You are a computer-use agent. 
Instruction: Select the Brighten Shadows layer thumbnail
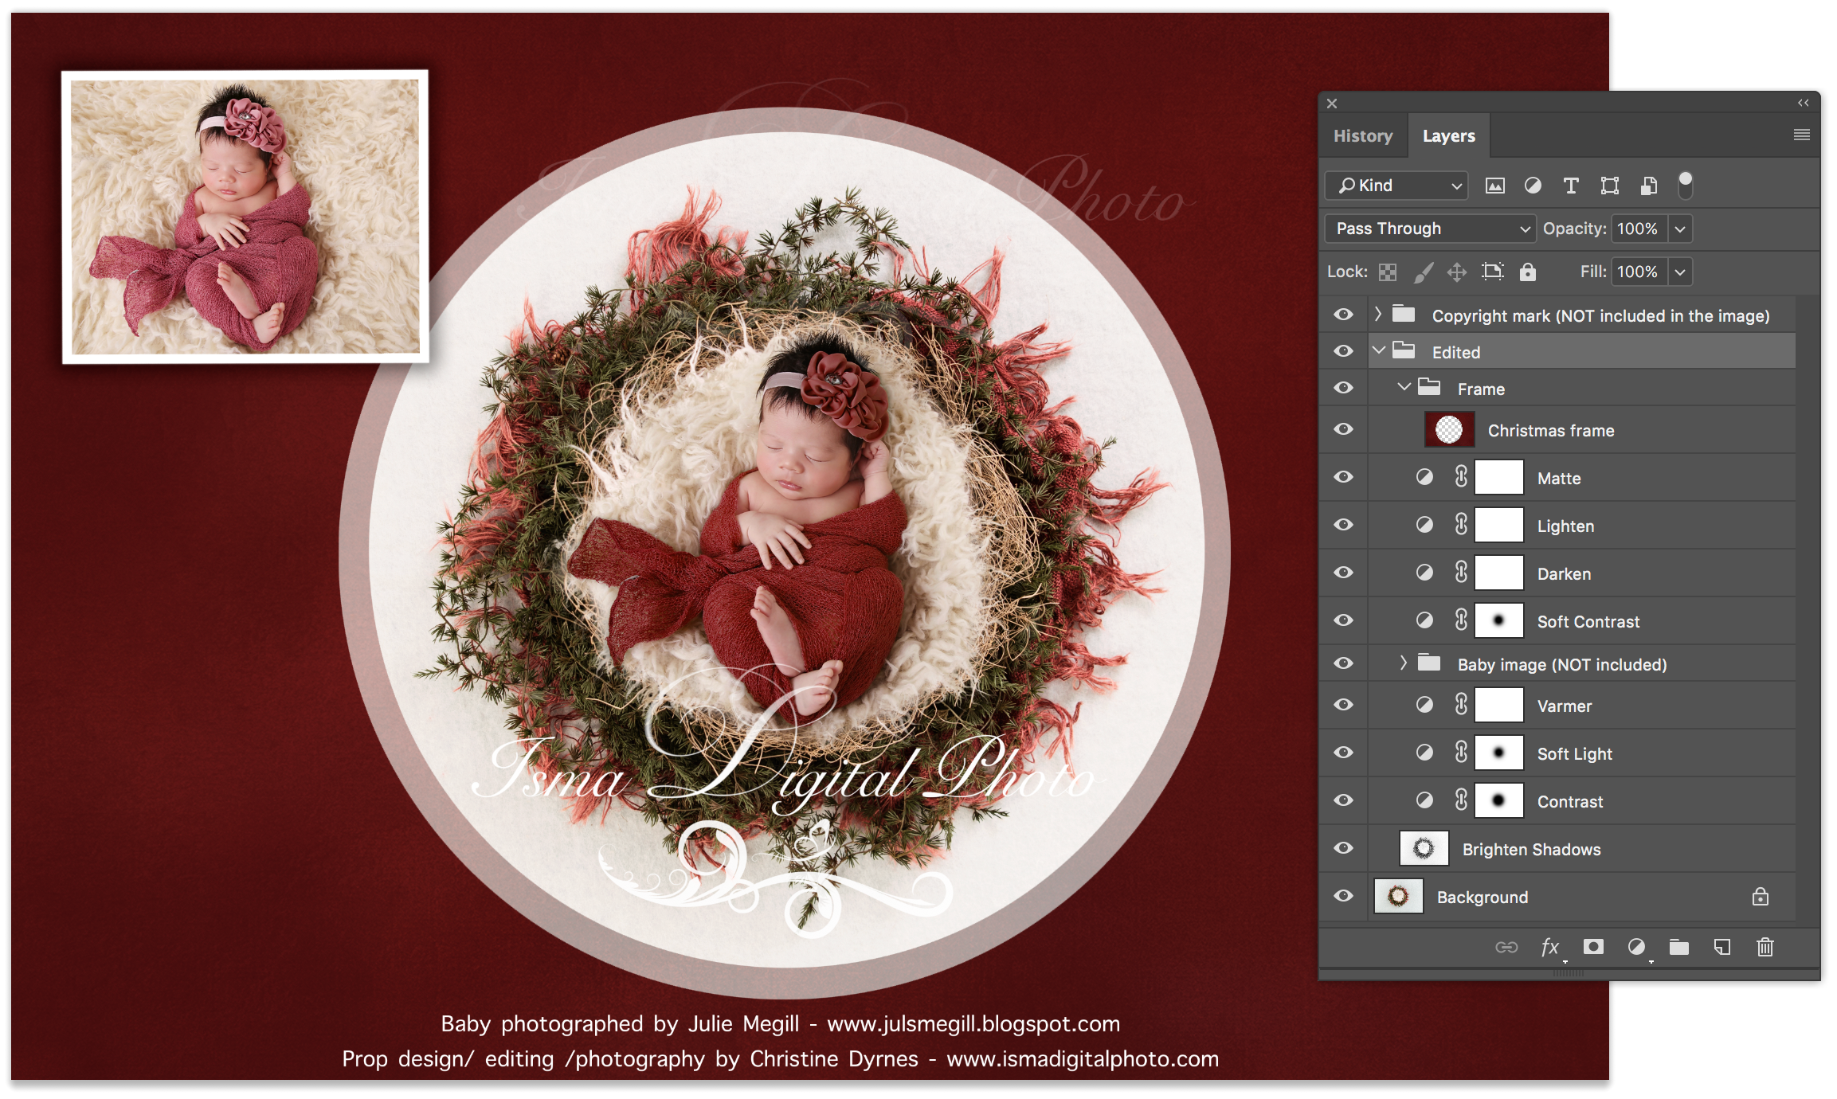(1424, 849)
